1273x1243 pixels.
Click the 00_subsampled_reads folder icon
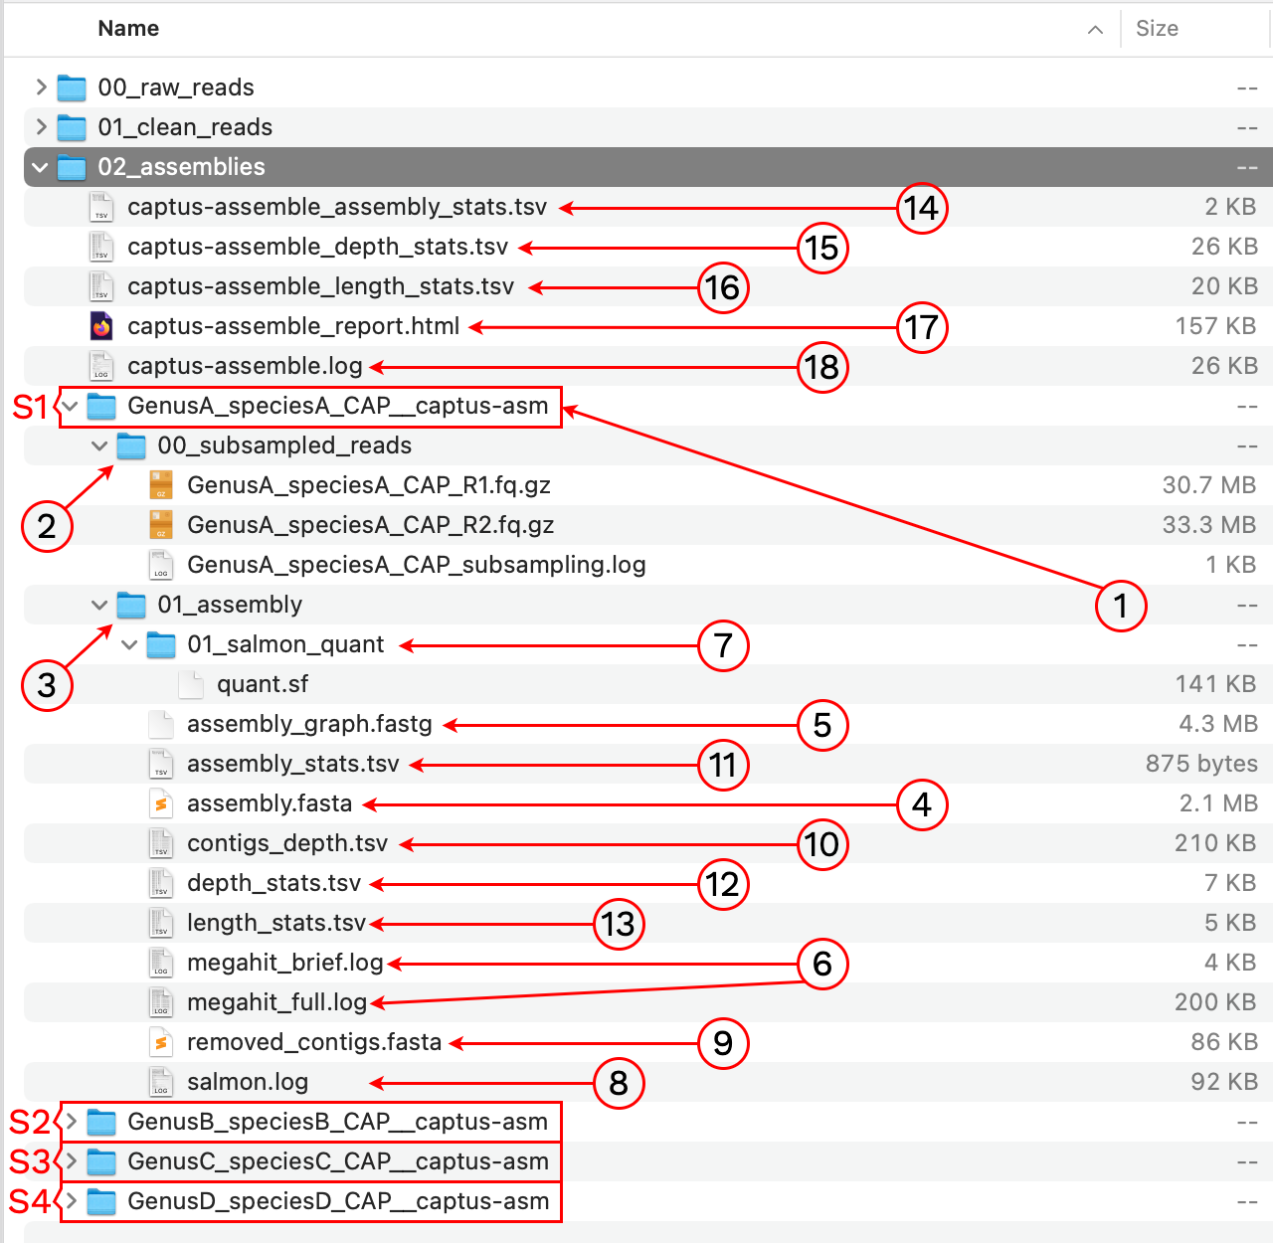(131, 445)
